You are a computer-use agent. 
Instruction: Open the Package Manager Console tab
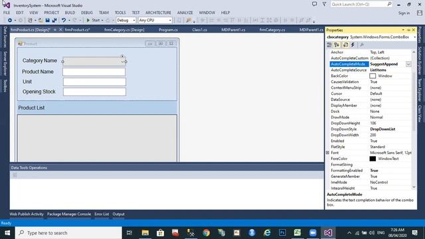point(69,214)
